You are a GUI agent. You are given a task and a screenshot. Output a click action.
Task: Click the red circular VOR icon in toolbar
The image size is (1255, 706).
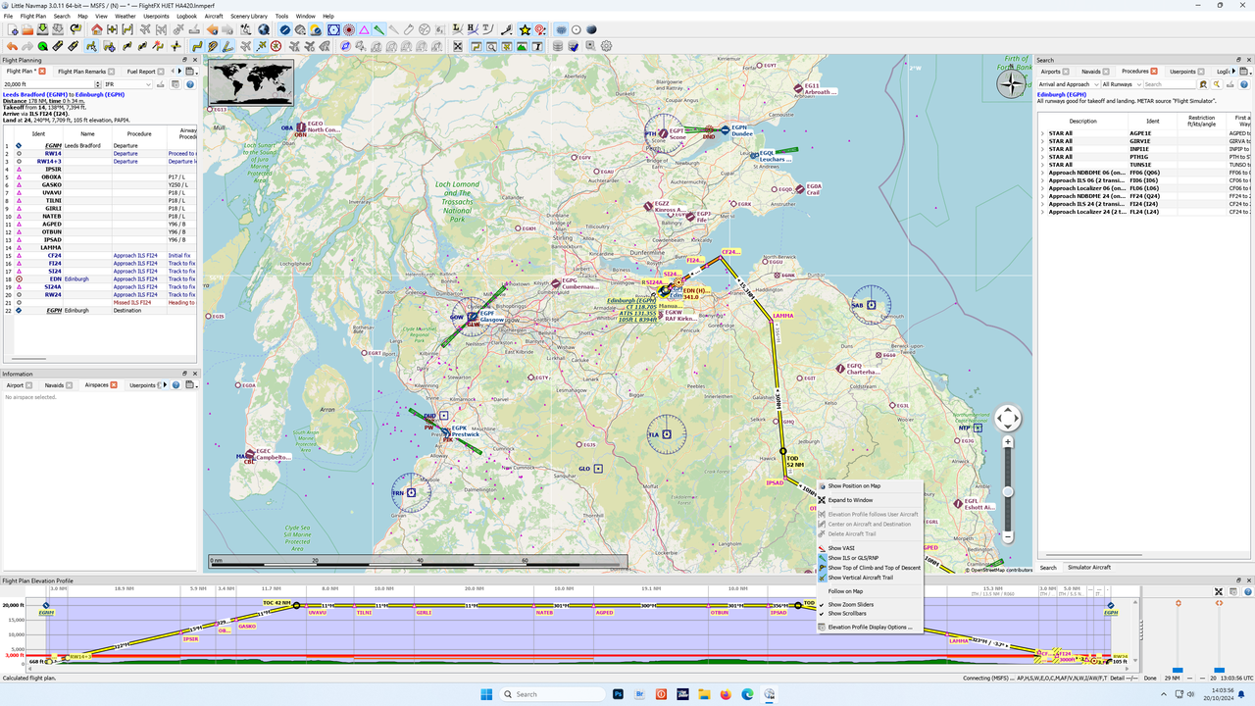tap(348, 29)
